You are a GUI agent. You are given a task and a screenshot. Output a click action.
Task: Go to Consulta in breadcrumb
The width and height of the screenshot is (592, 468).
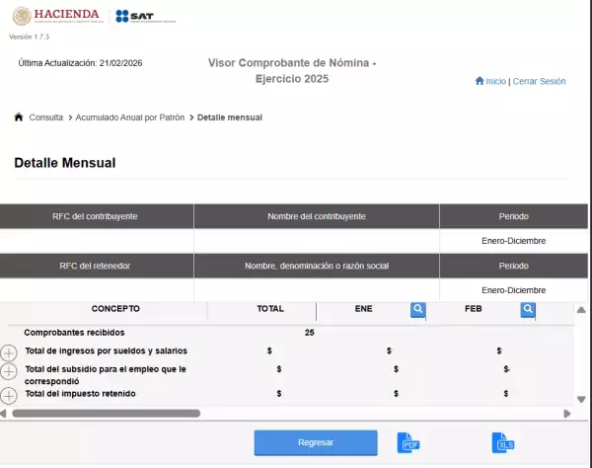pyautogui.click(x=46, y=117)
